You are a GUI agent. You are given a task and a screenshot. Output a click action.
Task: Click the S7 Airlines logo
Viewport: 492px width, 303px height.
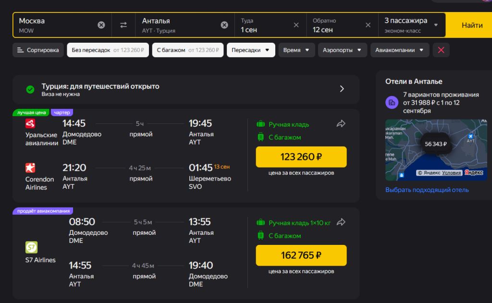31,247
